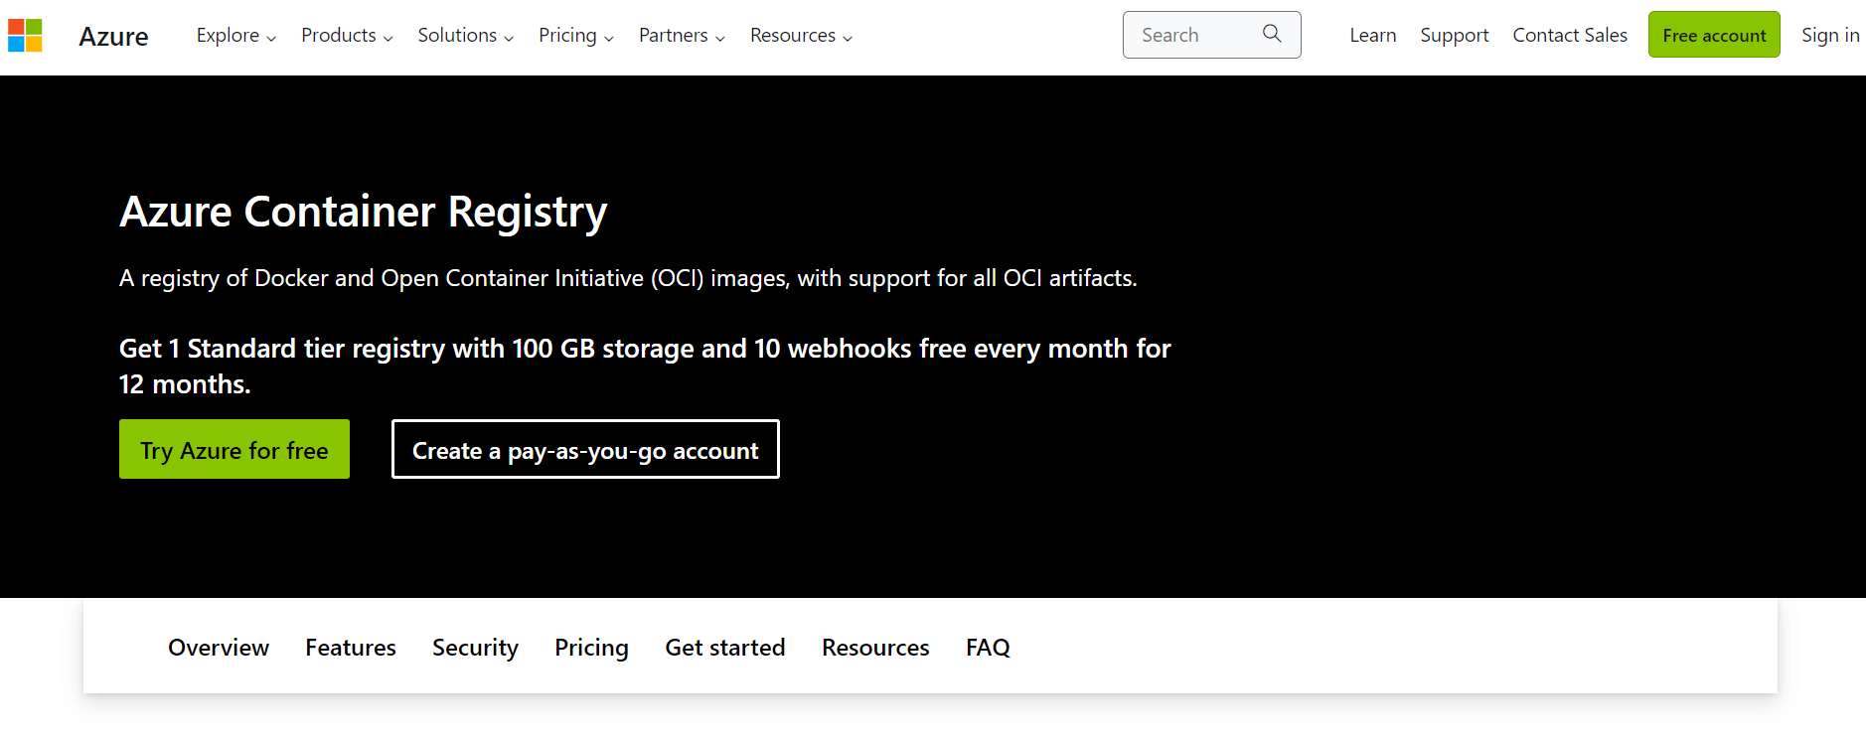Click the green Free account button

[1714, 35]
